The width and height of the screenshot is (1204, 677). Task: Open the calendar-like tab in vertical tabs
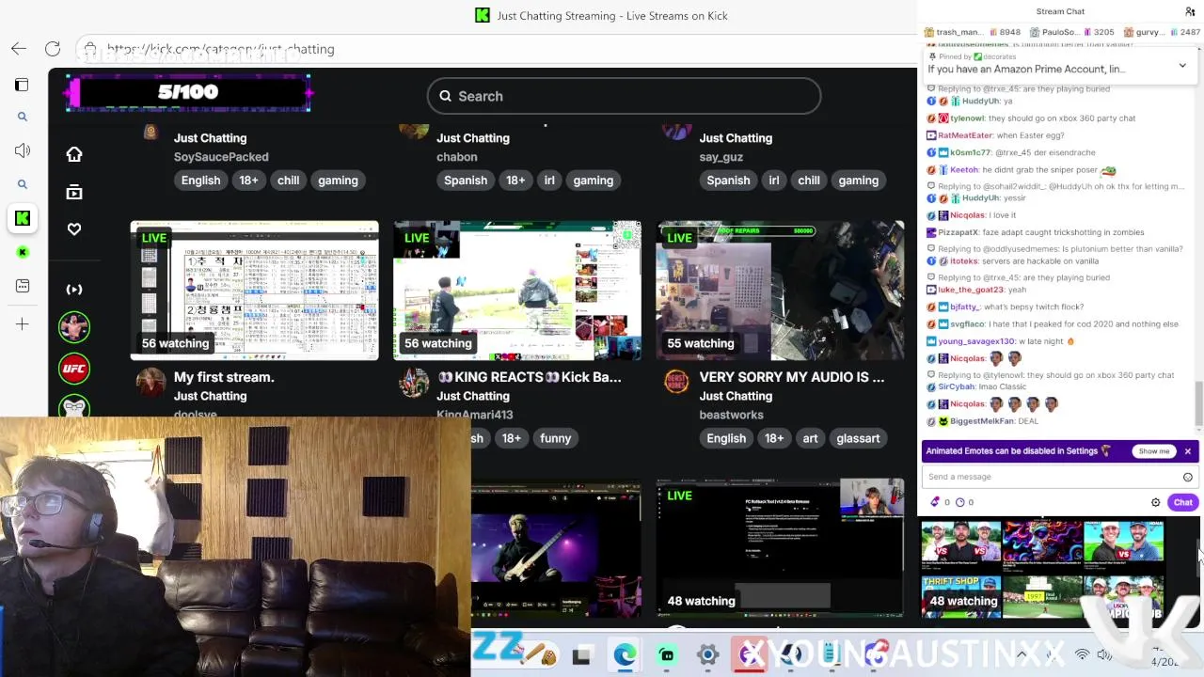click(23, 286)
